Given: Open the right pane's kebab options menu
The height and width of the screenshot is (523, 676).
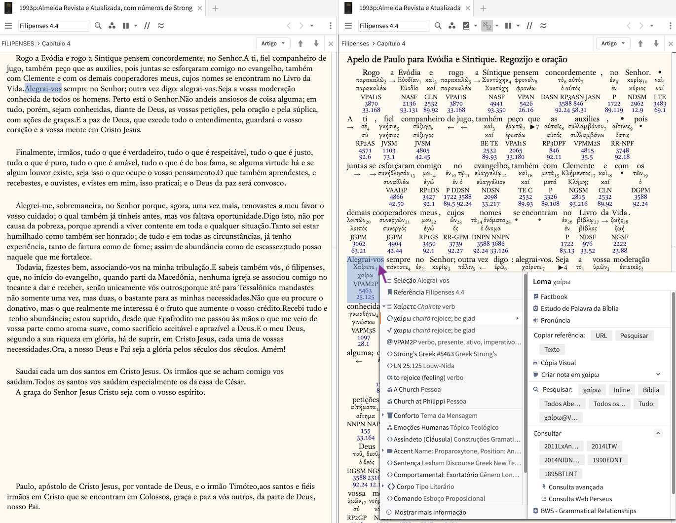Looking at the screenshot, I should (670, 26).
